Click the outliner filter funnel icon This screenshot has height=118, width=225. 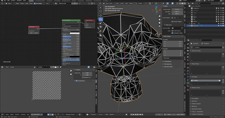(219, 3)
